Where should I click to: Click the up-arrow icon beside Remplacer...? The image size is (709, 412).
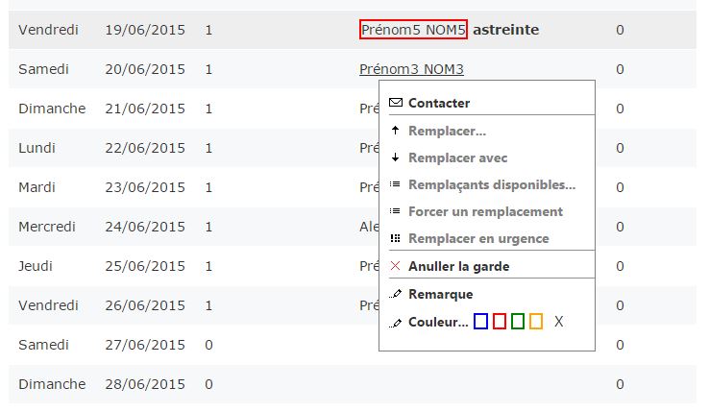point(395,131)
